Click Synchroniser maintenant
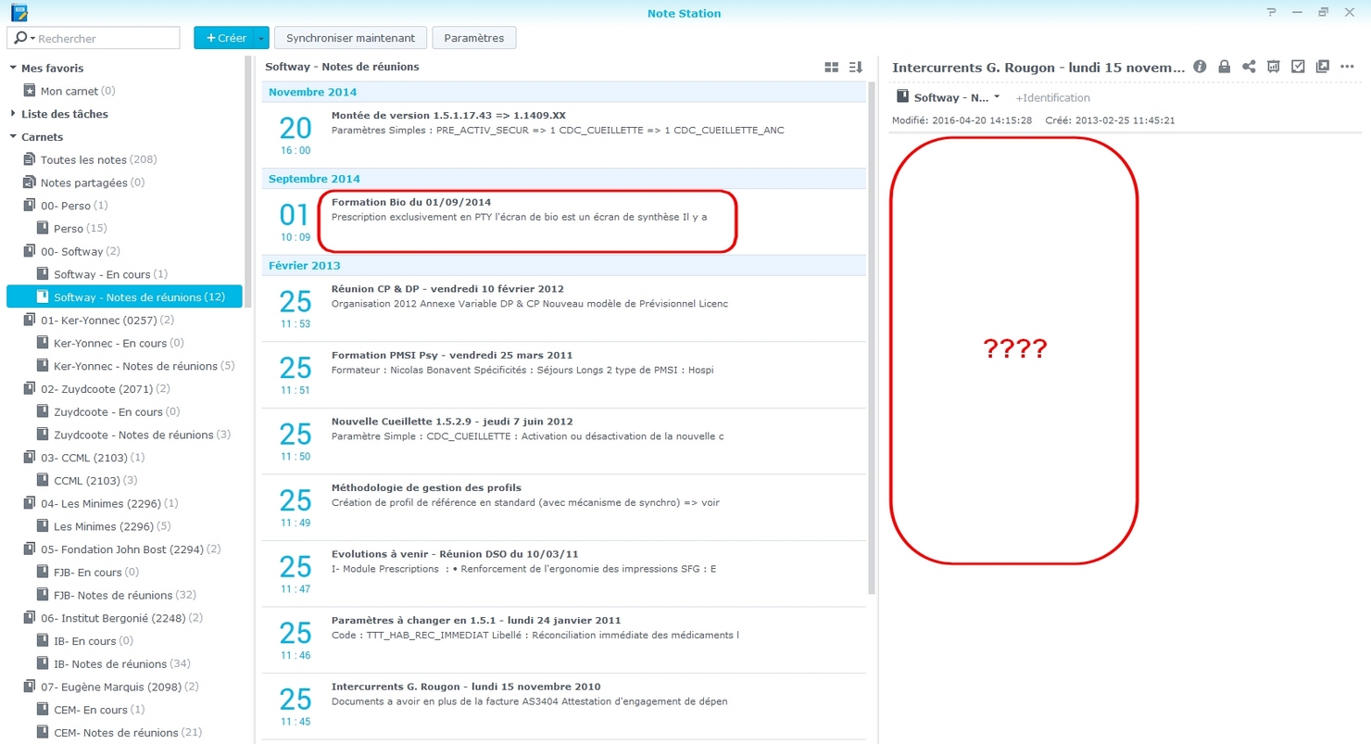 [x=351, y=38]
